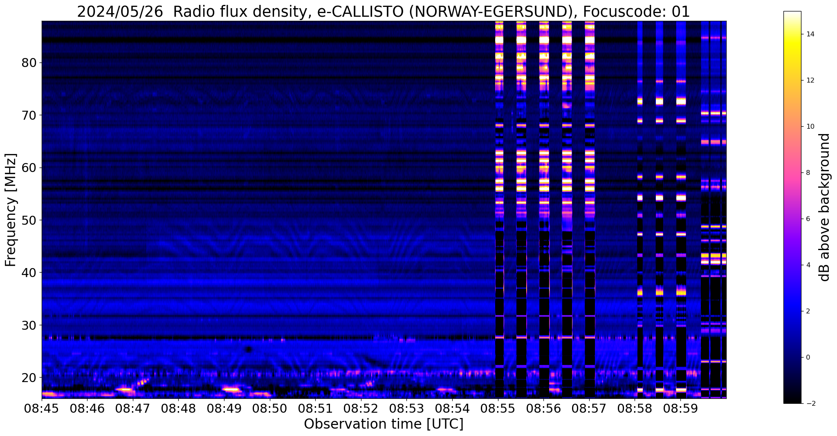Image resolution: width=837 pixels, height=436 pixels.
Task: Click the 08:48 time tick label
Action: 179,408
